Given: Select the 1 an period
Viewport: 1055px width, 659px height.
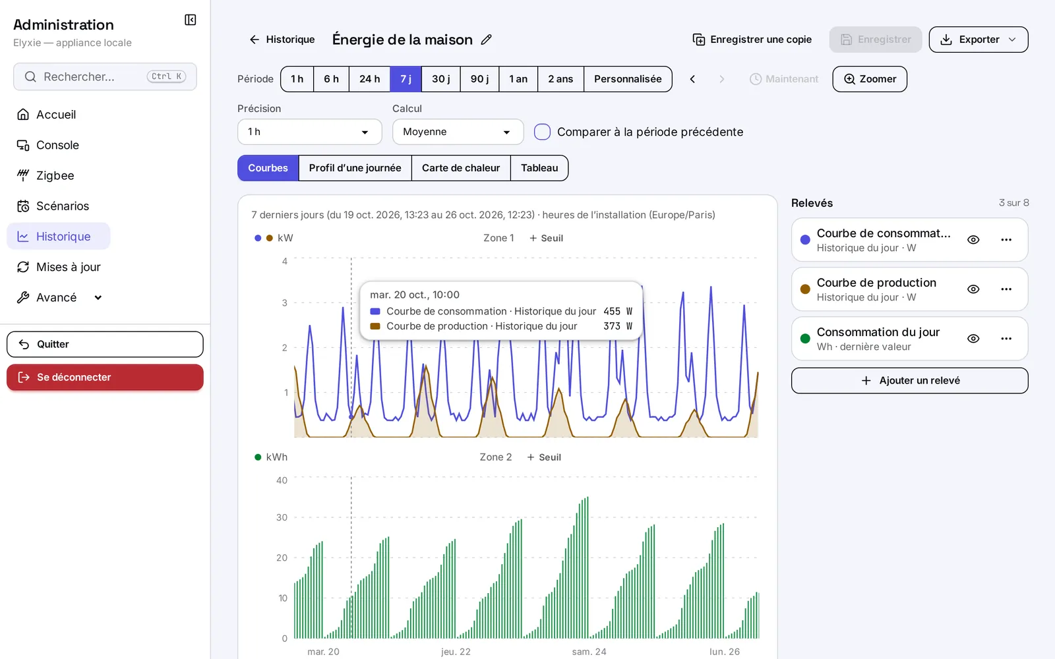Looking at the screenshot, I should [518, 79].
